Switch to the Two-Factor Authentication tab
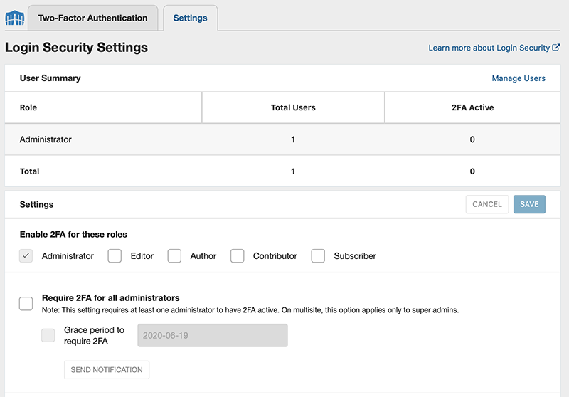 (x=93, y=18)
